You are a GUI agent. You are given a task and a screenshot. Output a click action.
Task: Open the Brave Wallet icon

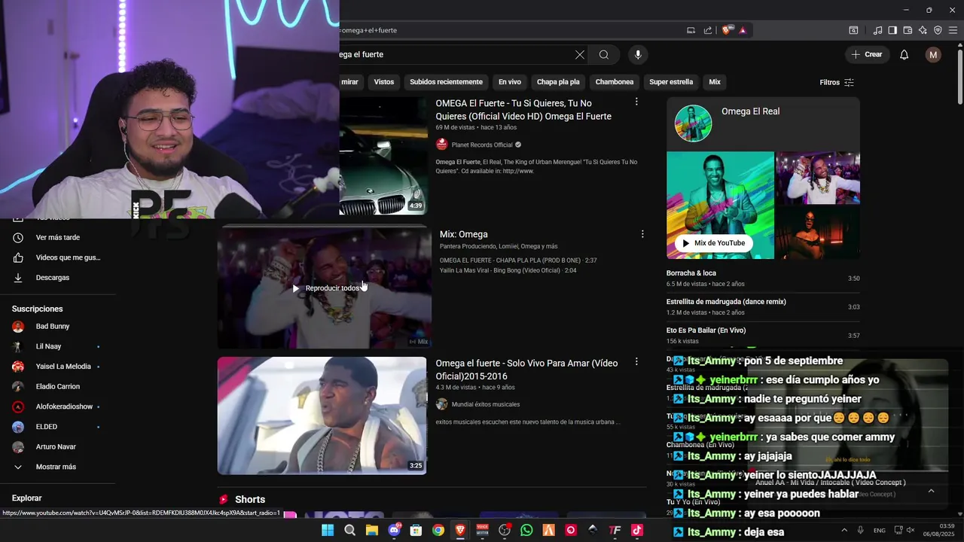908,30
